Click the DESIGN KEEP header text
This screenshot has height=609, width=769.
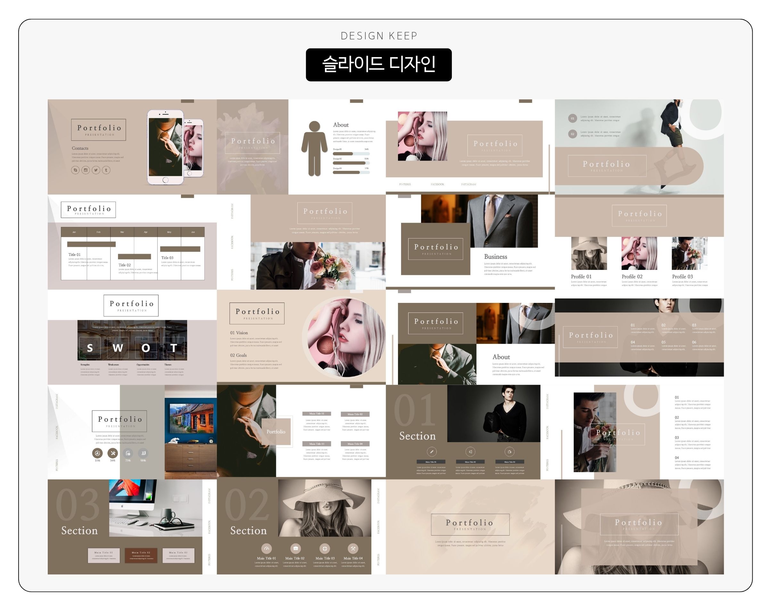point(379,36)
